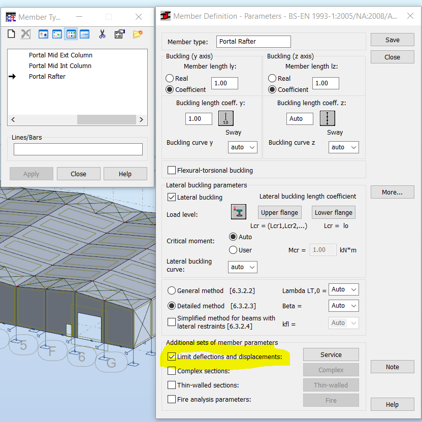Viewport: 422px width, 422px height.
Task: Save the Portal Rafter member definition
Action: (392, 40)
